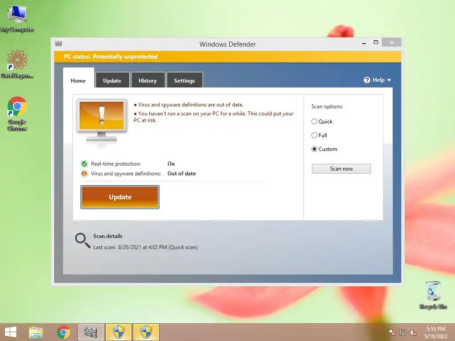Click the Scan details magnifier icon
455x341 pixels.
pos(82,241)
